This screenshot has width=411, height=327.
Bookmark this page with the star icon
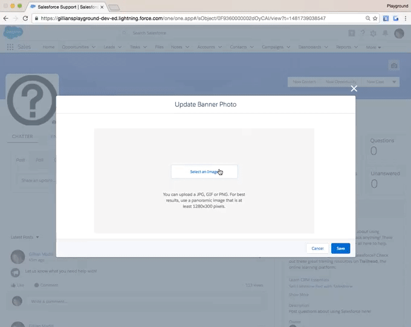tap(375, 18)
